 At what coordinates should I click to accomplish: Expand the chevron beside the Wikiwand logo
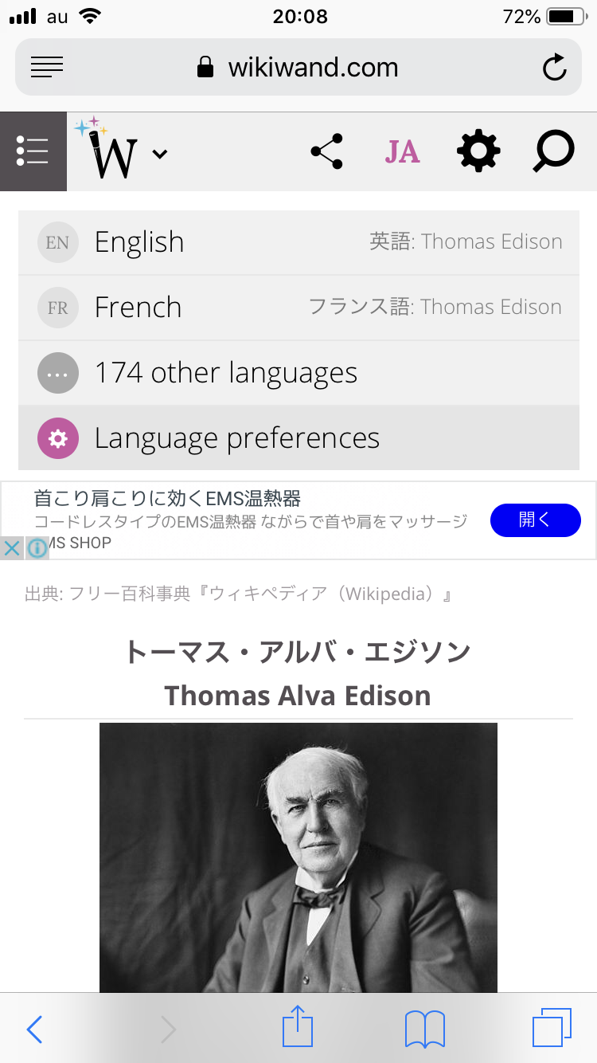pos(160,154)
